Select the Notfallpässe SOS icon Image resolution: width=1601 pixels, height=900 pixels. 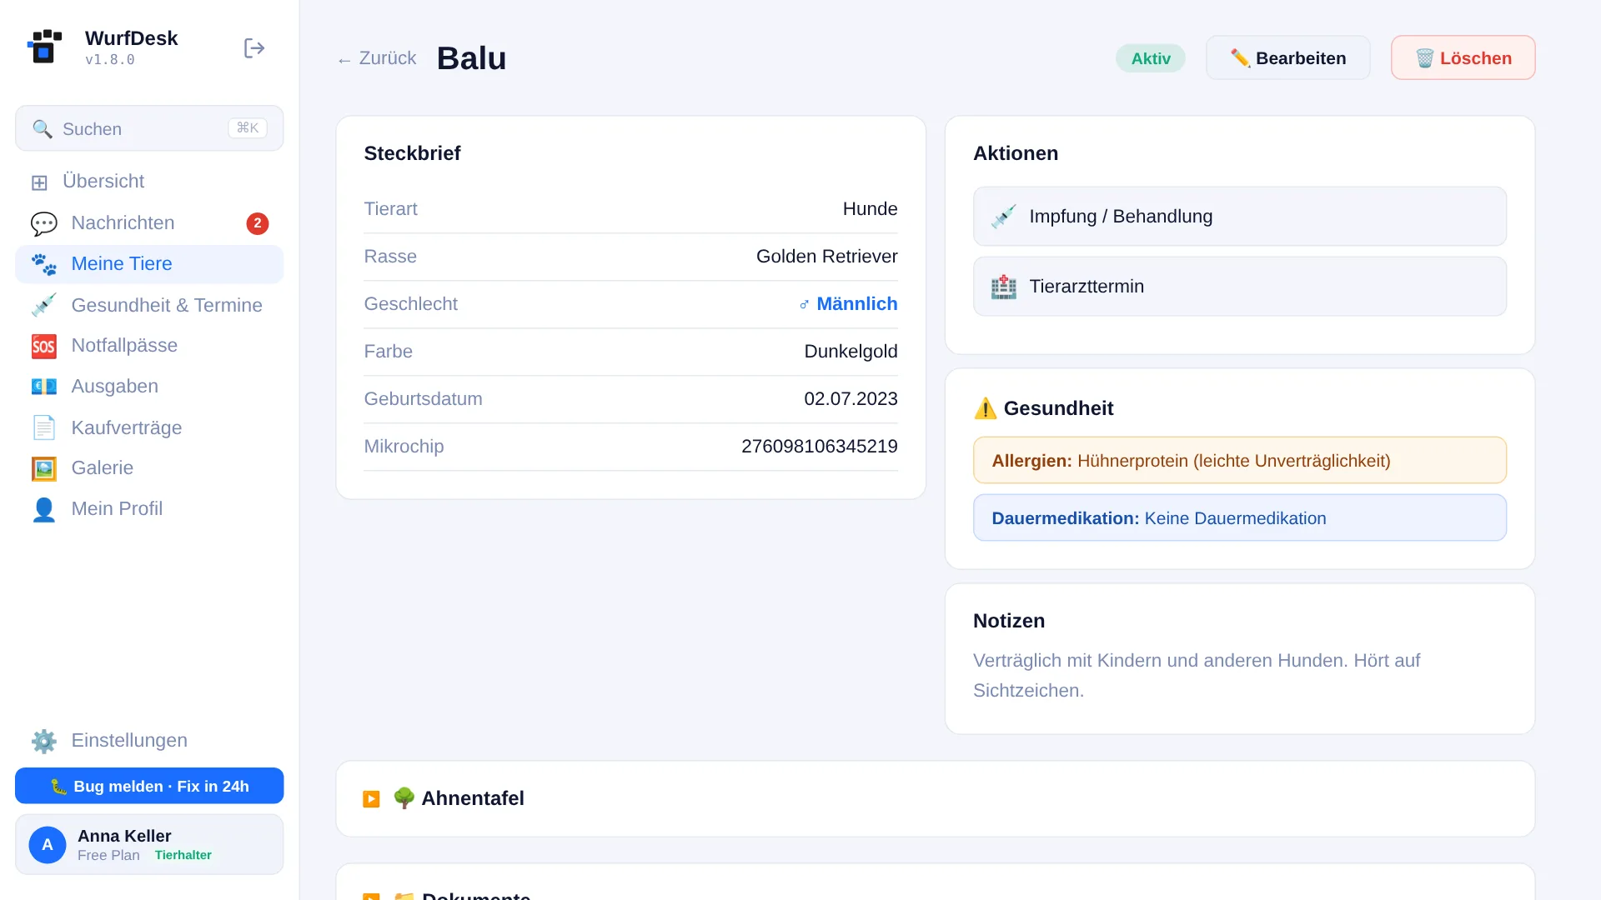43,346
